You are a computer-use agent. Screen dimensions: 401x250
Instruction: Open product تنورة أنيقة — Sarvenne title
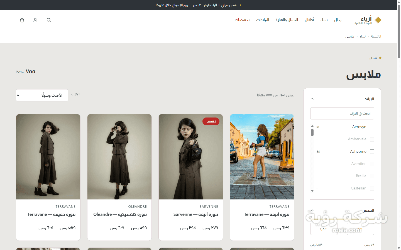click(x=196, y=214)
